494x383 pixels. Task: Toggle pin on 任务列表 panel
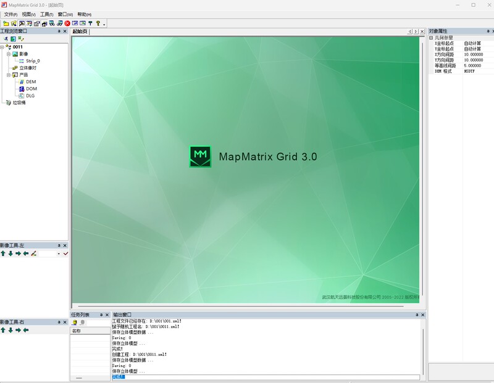point(101,315)
